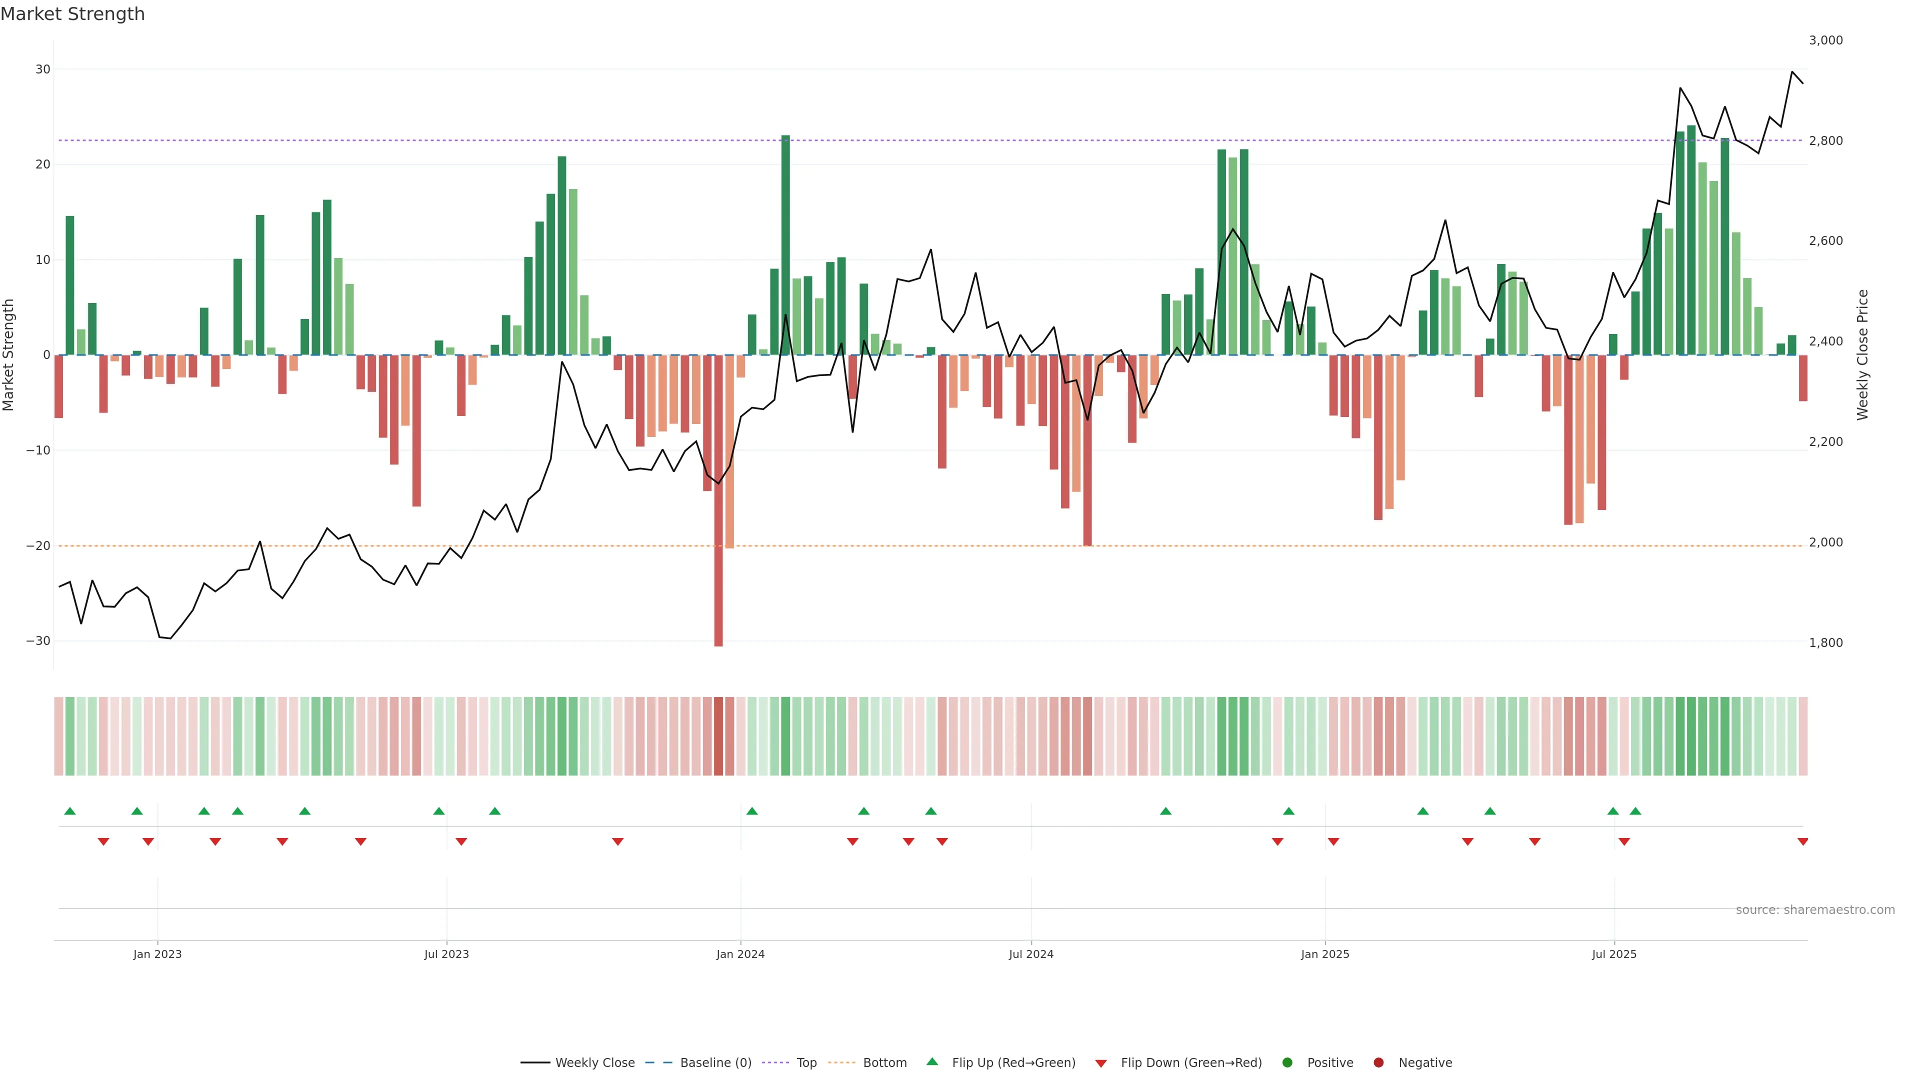Select the leftmost green flip-up triangle marker

[70, 811]
